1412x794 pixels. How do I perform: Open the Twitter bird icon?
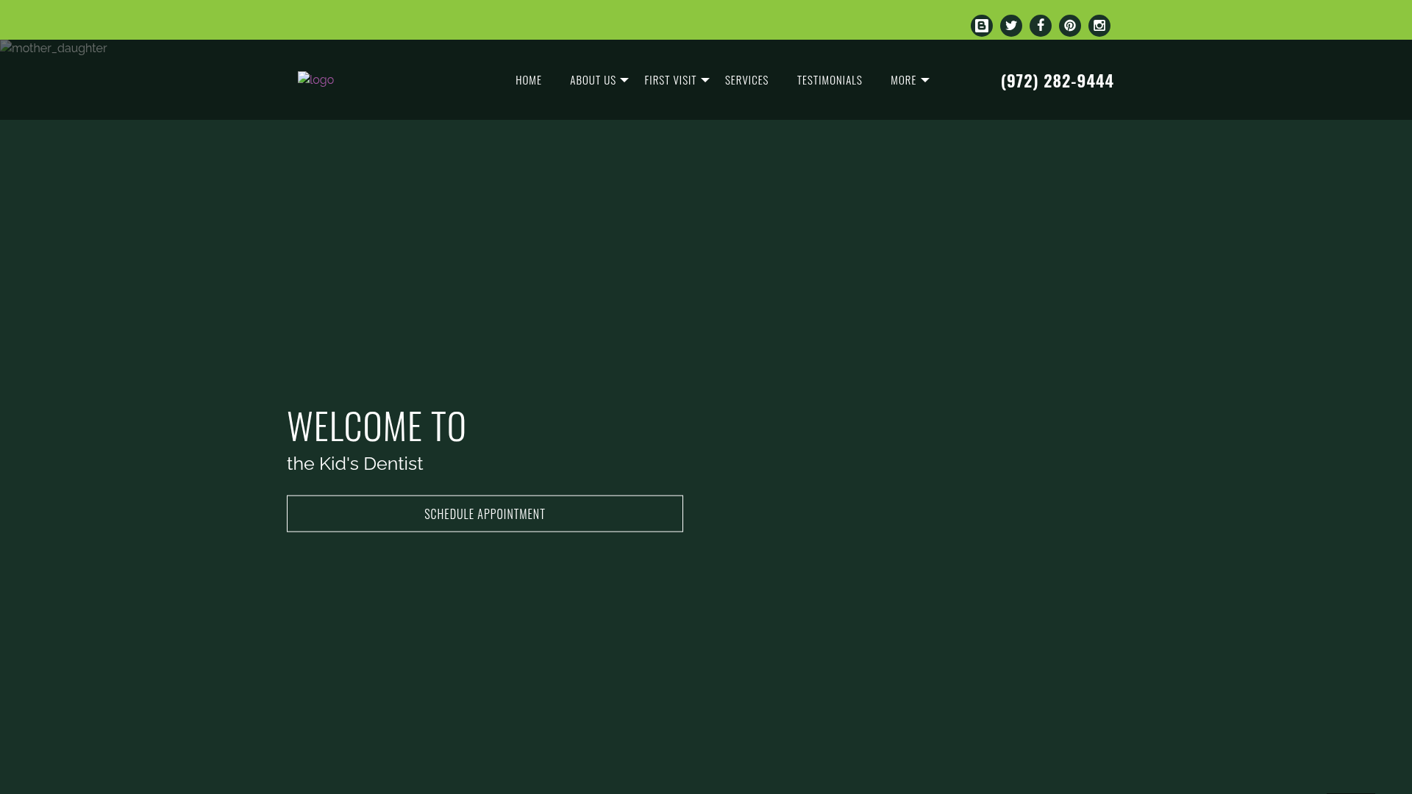pos(1010,26)
